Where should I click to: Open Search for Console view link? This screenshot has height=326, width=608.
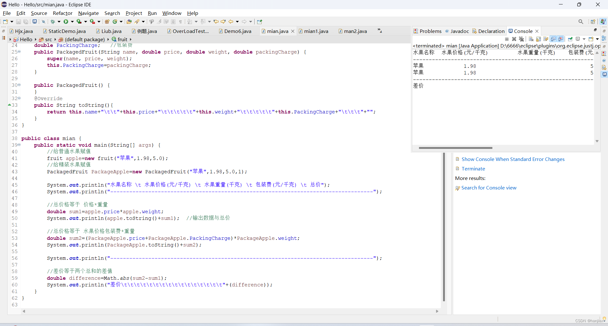(x=489, y=188)
